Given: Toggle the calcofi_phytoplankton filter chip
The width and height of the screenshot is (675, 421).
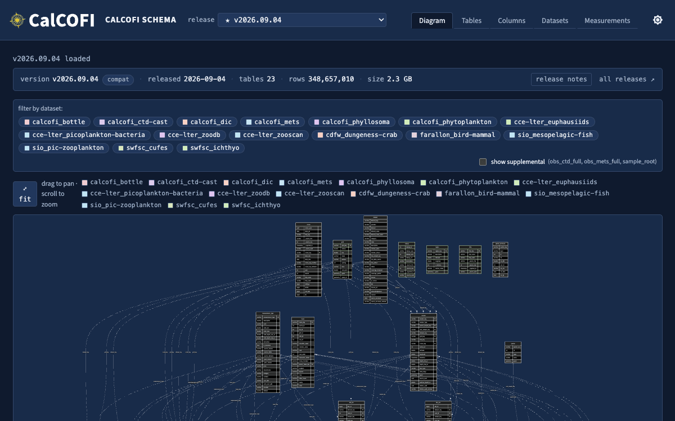Looking at the screenshot, I should coord(447,122).
